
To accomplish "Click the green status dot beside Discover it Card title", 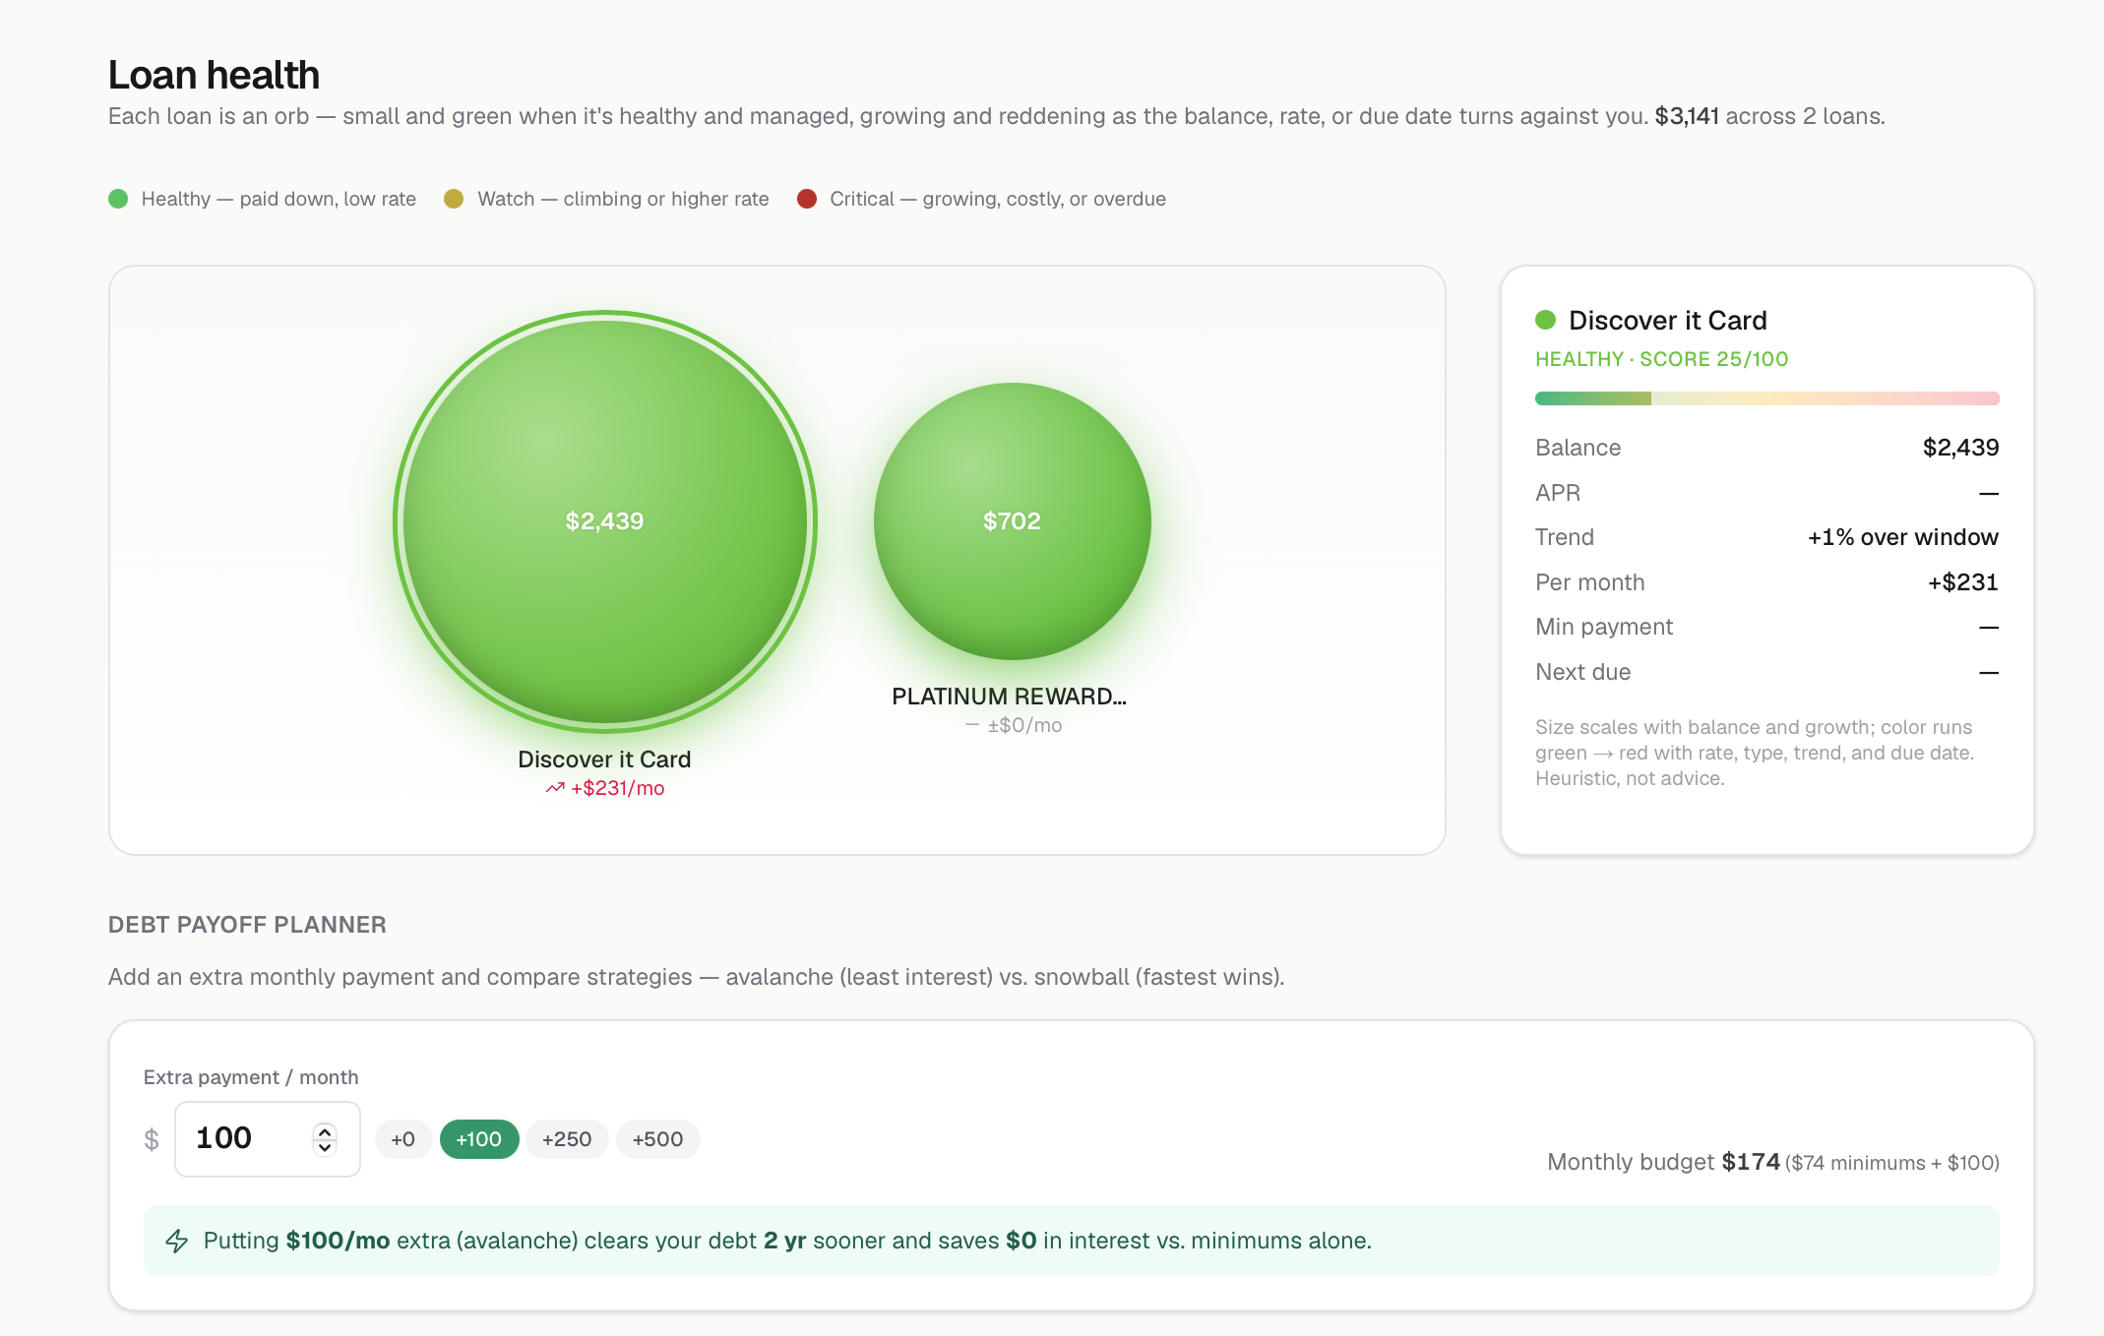I will tap(1545, 320).
